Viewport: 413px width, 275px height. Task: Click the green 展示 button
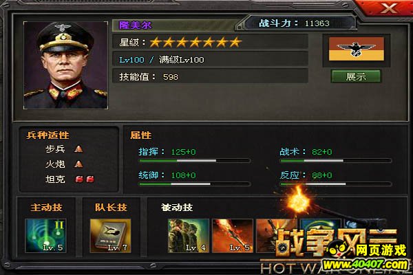tap(356, 76)
